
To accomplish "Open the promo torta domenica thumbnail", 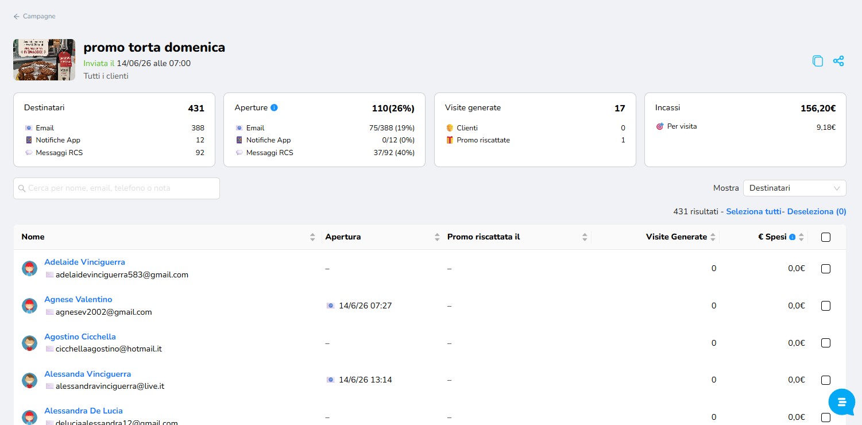I will coord(44,60).
